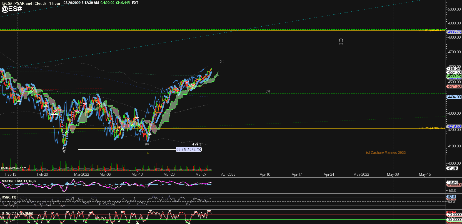Viewport: 462px width, 224px height.
Task: Click the Mar-13 date on time axis
Action: [x=137, y=174]
